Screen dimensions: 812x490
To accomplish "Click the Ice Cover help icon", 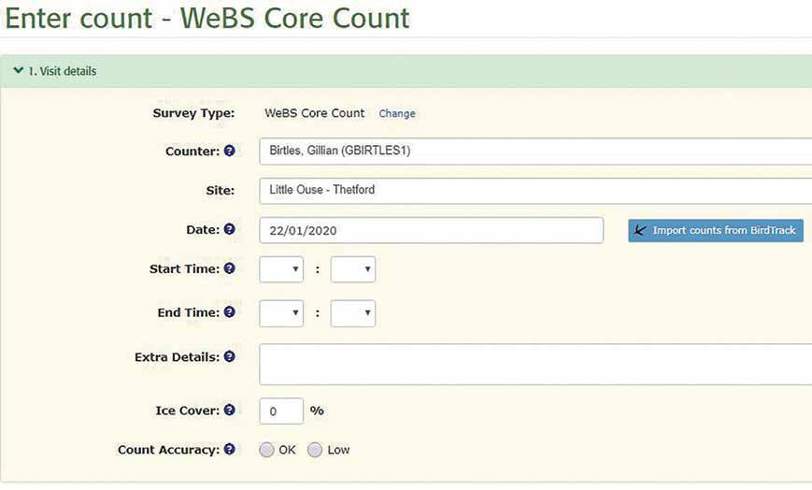I will pos(230,410).
